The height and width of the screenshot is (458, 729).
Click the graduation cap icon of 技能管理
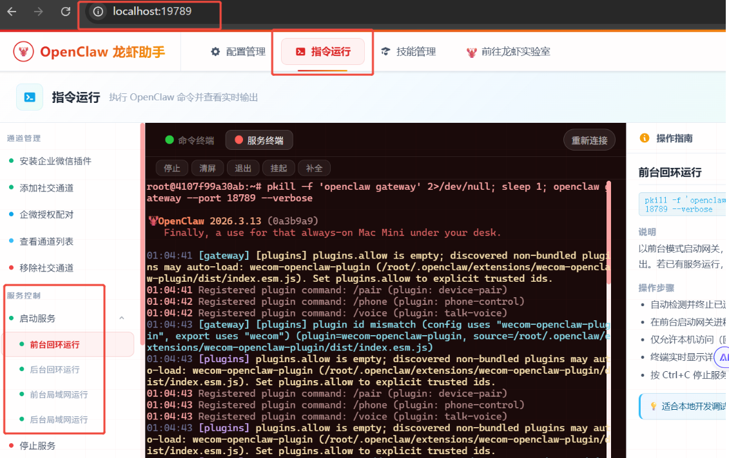point(385,51)
